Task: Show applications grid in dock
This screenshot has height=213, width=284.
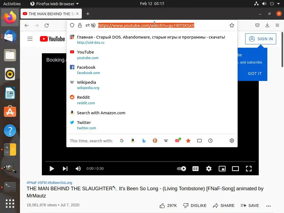Action: coord(10,203)
